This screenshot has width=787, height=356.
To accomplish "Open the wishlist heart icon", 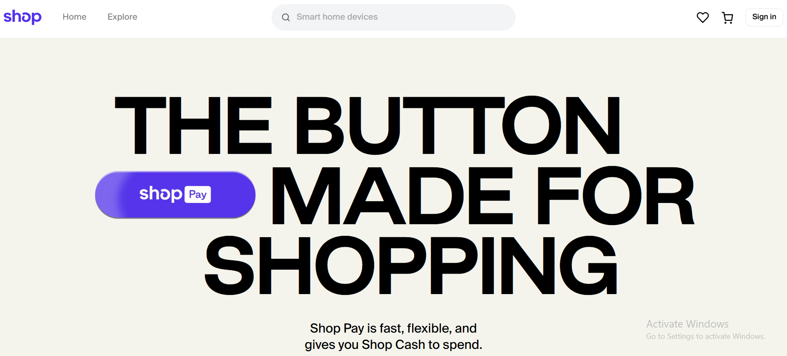I will pos(703,17).
